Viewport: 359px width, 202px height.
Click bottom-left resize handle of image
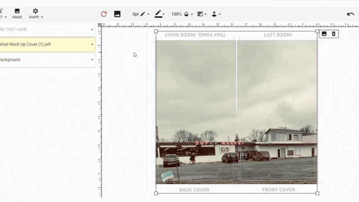coord(156,193)
